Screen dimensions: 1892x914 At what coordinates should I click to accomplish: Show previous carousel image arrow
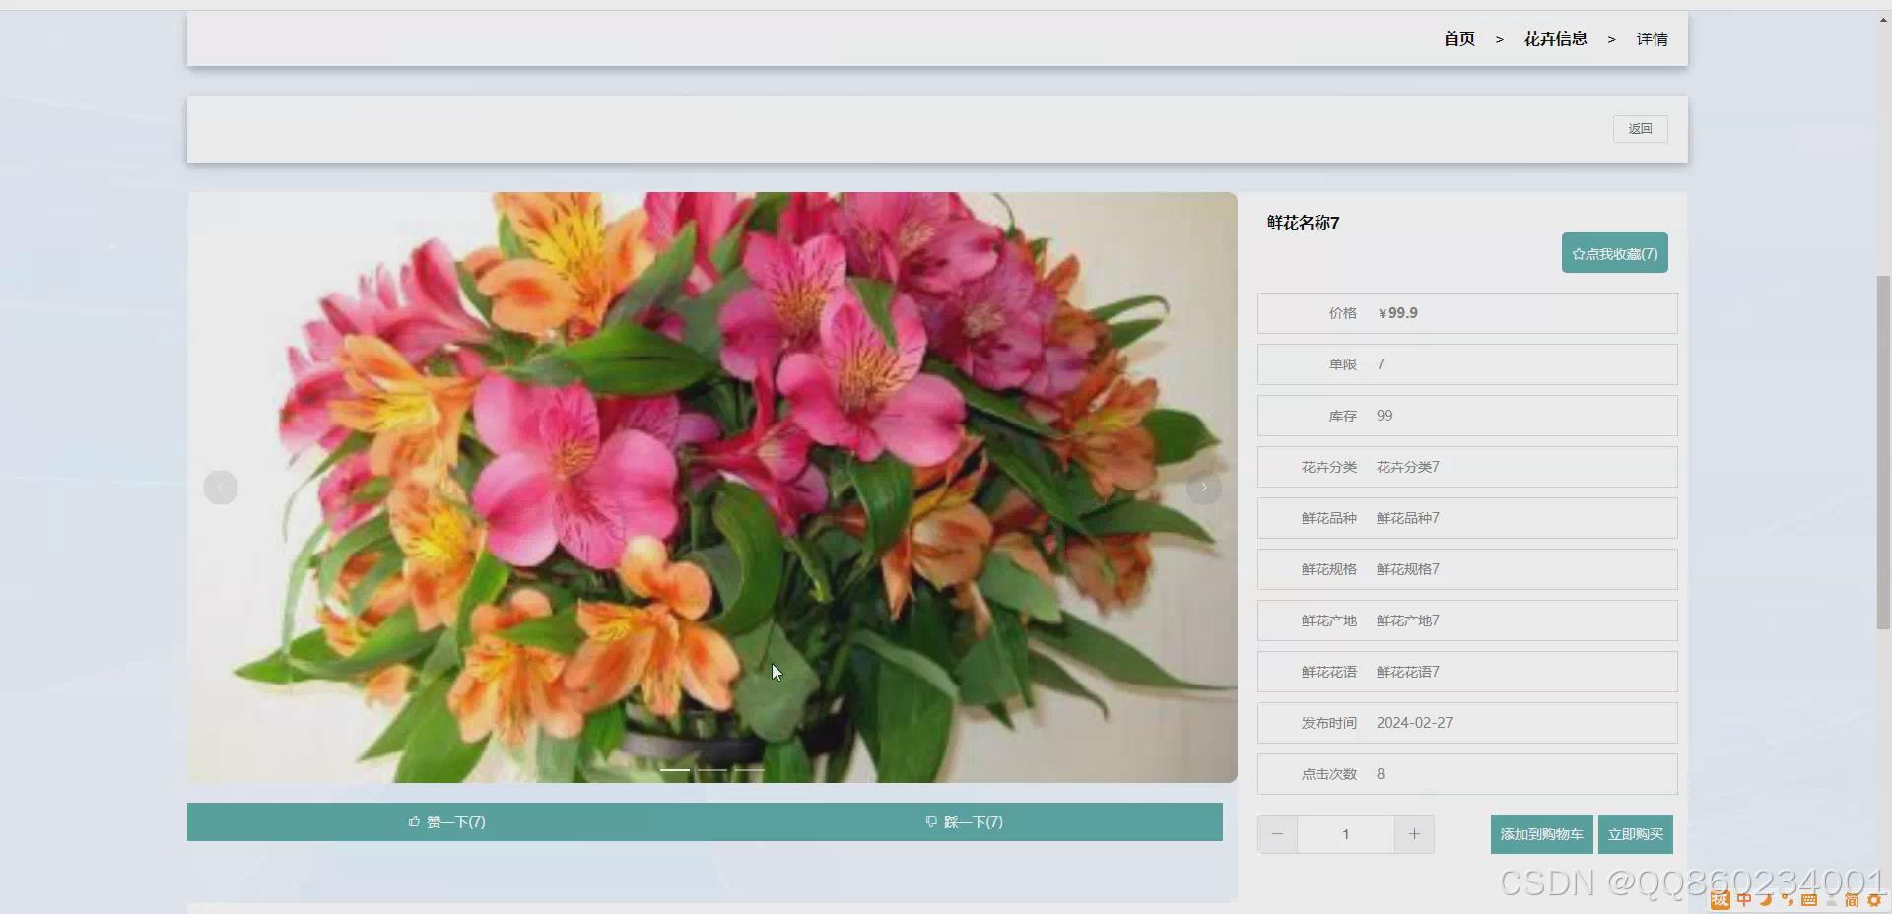[221, 488]
